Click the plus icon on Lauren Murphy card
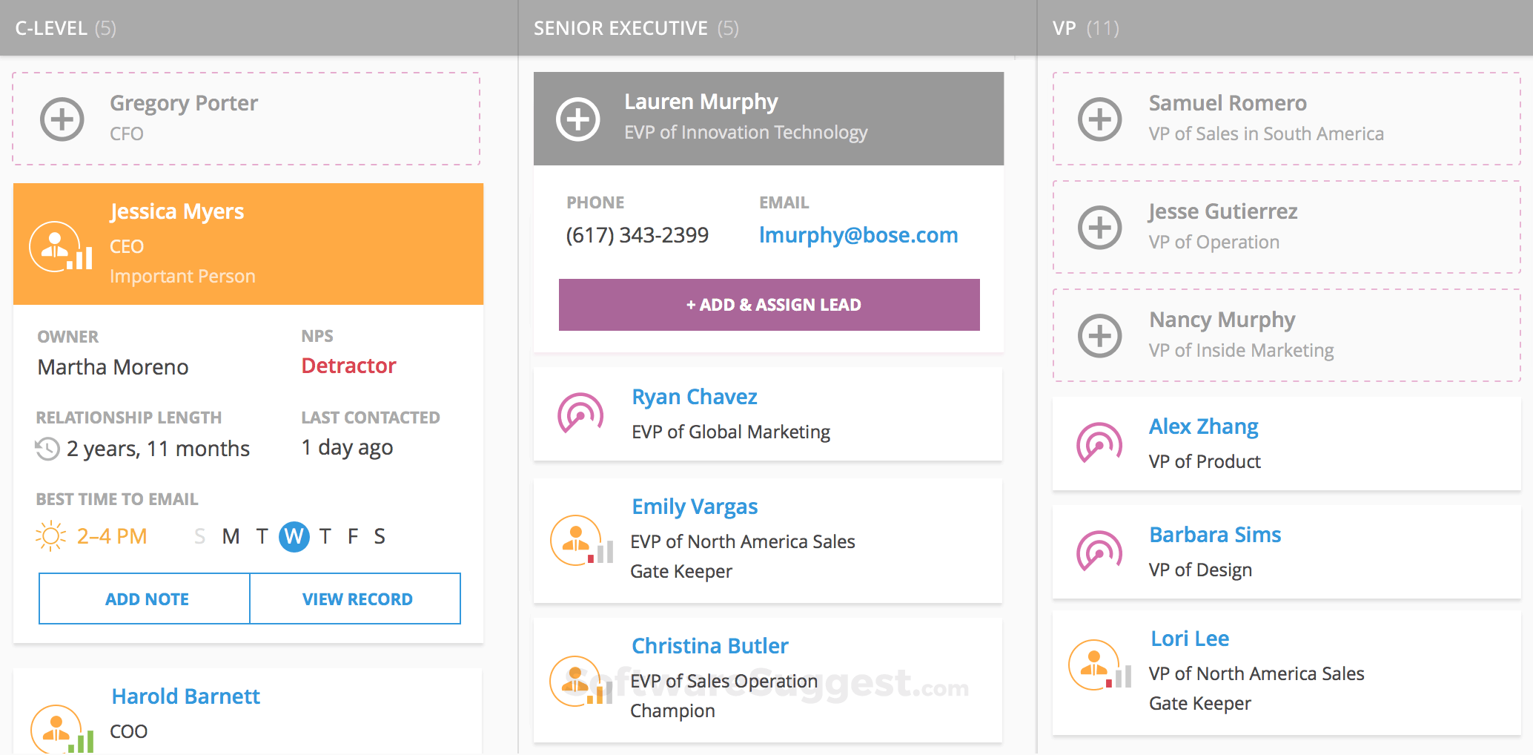 click(x=578, y=119)
